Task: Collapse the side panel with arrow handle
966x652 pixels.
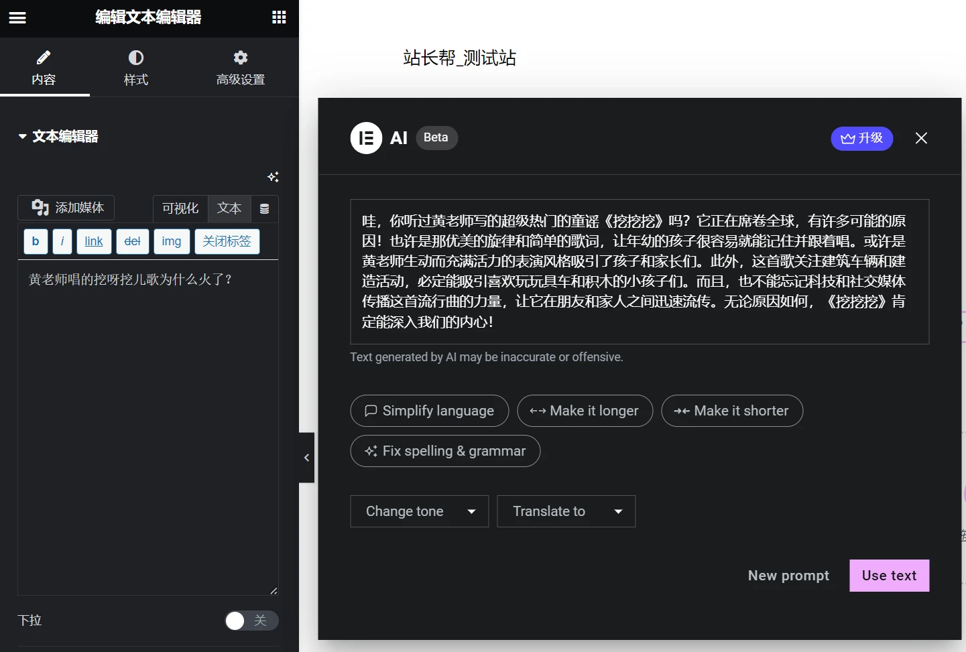Action: [306, 458]
